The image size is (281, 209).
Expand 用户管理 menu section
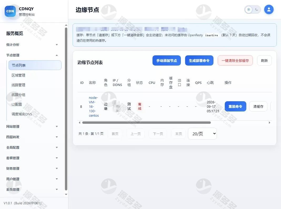tap(32, 179)
